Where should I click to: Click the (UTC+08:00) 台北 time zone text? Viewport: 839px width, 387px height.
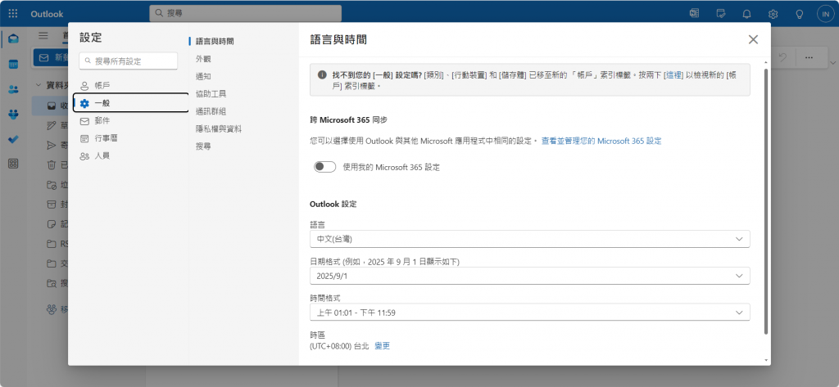[339, 346]
